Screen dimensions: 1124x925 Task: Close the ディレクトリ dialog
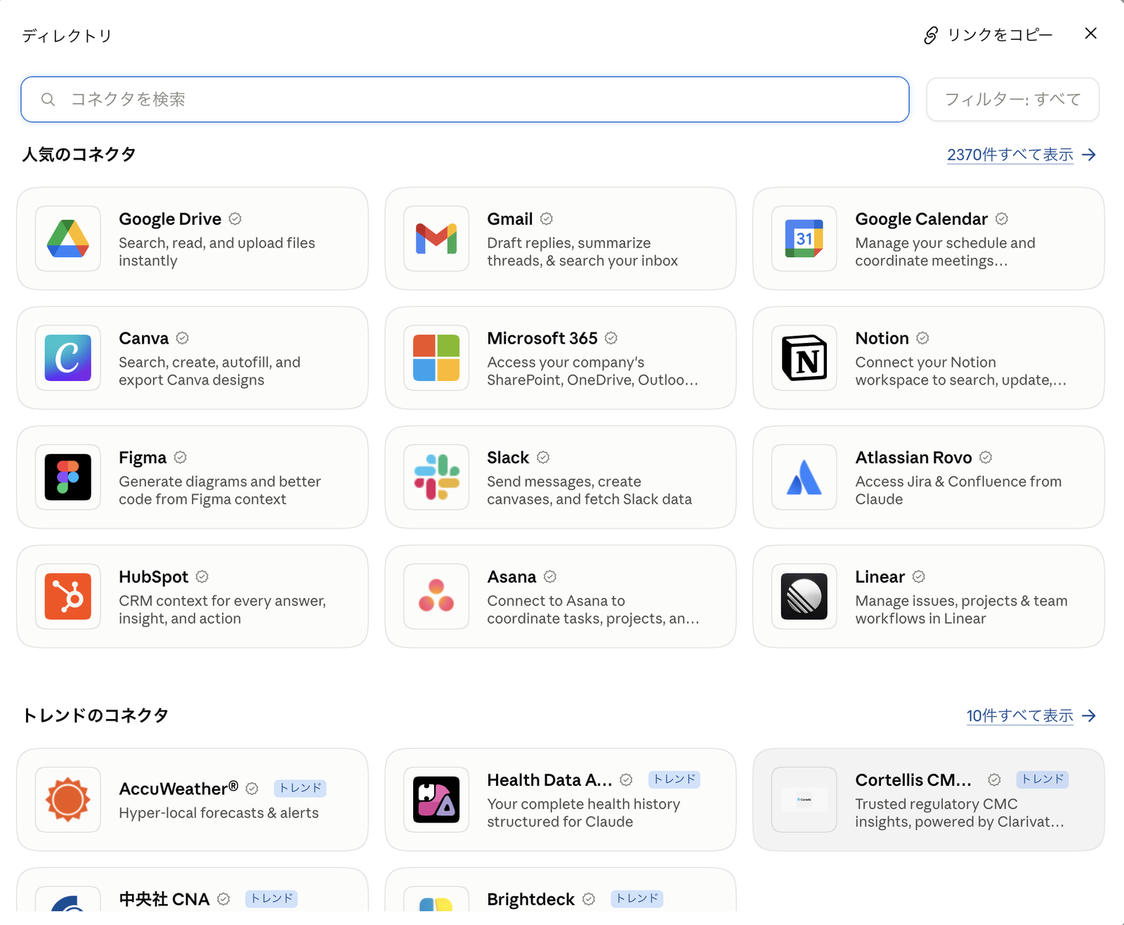1090,34
